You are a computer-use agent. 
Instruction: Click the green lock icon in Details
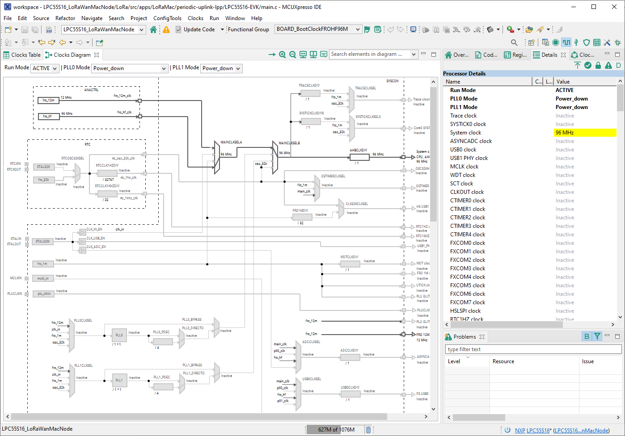pos(598,65)
